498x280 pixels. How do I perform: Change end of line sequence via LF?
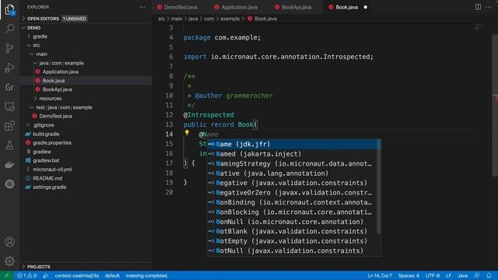point(448,275)
